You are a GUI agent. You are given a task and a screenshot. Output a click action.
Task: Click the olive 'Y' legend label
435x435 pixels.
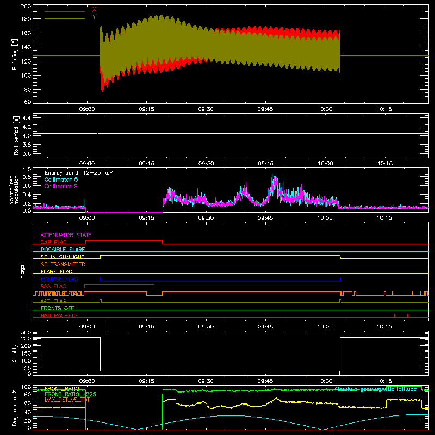click(x=94, y=17)
